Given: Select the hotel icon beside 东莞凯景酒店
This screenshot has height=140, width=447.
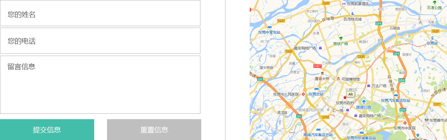Looking at the screenshot, I should [x=344, y=4].
